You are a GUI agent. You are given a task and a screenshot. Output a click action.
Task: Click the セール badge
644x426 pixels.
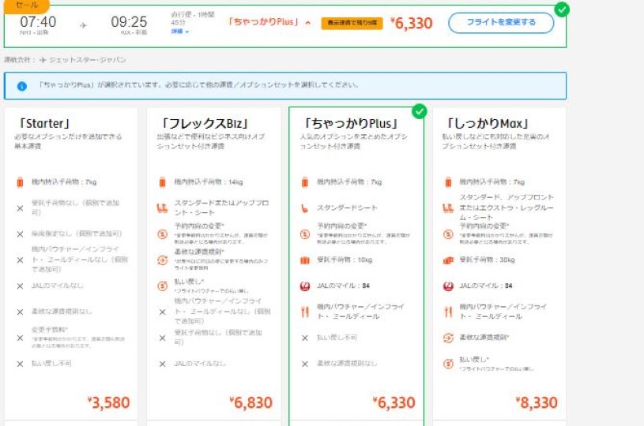tap(26, 6)
